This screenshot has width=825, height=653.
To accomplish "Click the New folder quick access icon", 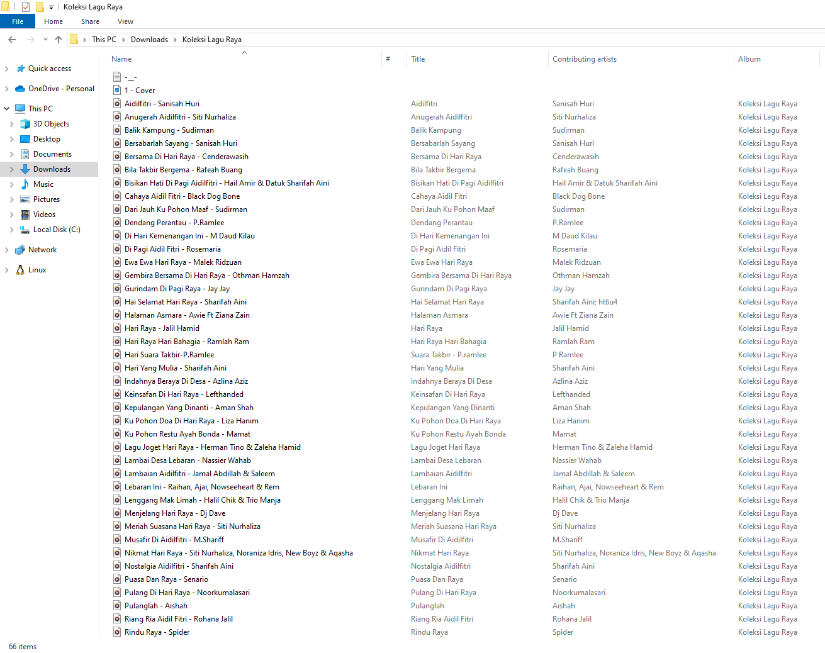I will 40,7.
